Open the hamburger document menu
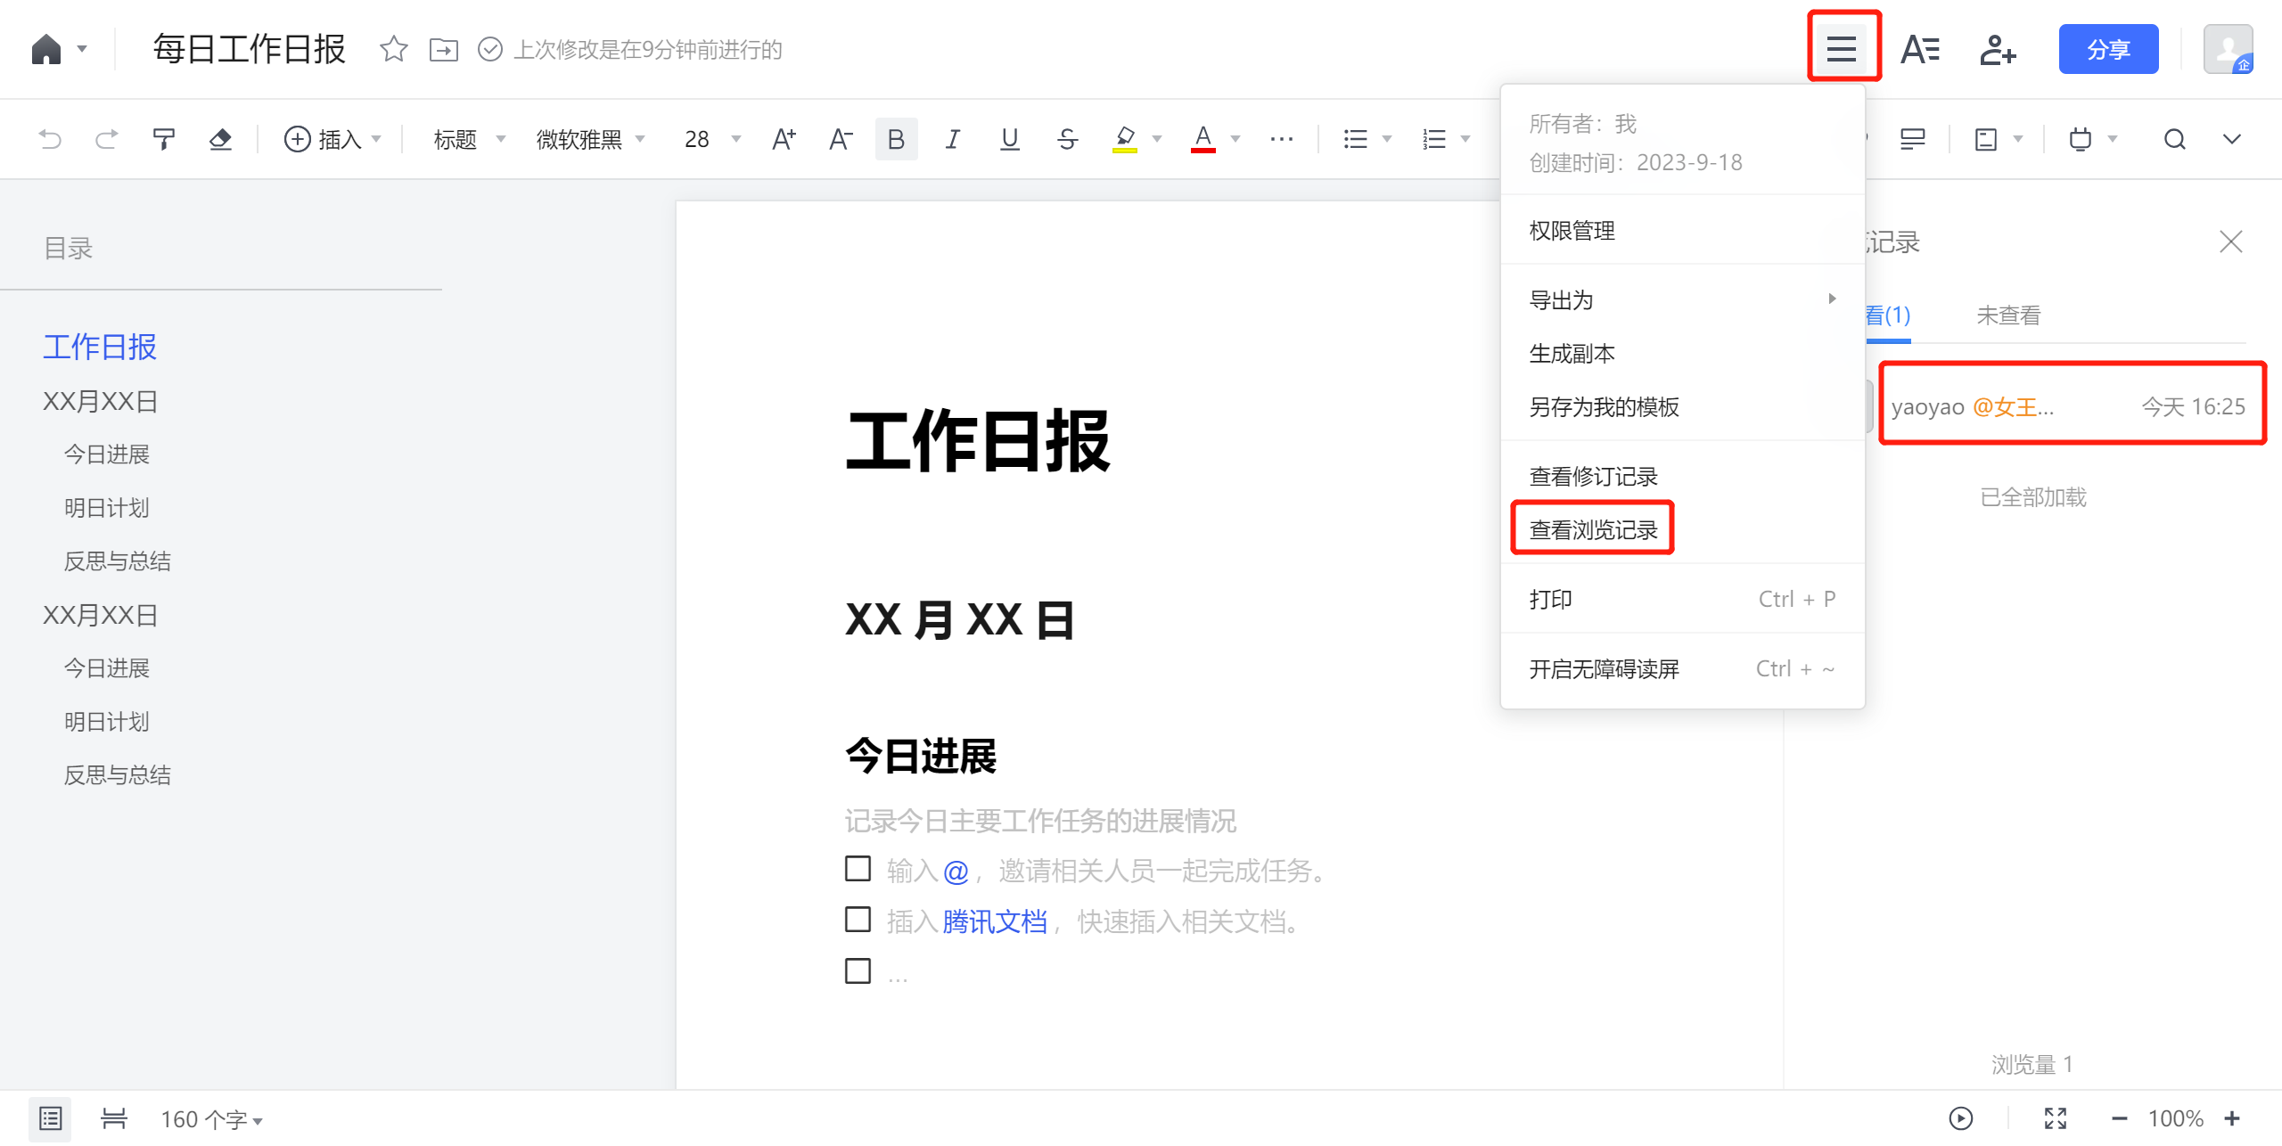 1842,48
